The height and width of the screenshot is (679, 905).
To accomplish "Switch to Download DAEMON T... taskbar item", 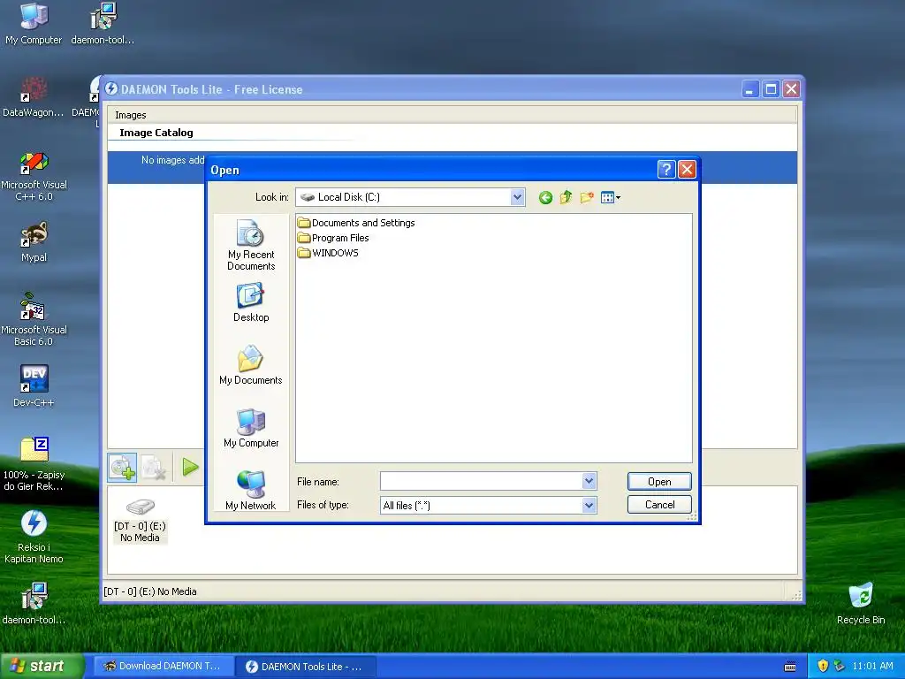I will click(x=164, y=667).
